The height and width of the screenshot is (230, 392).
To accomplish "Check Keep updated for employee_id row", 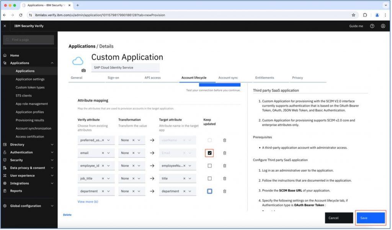I will point(210,166).
